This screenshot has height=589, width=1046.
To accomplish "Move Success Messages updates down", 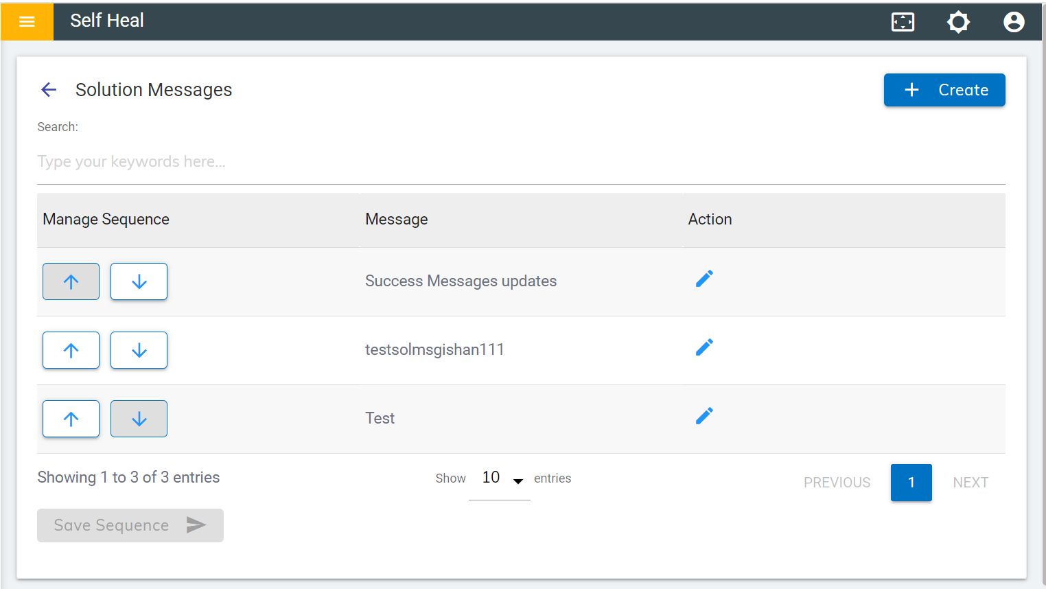I will click(x=139, y=281).
